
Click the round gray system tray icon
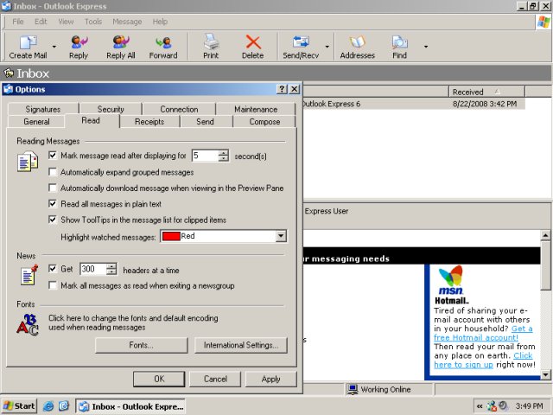tap(503, 405)
